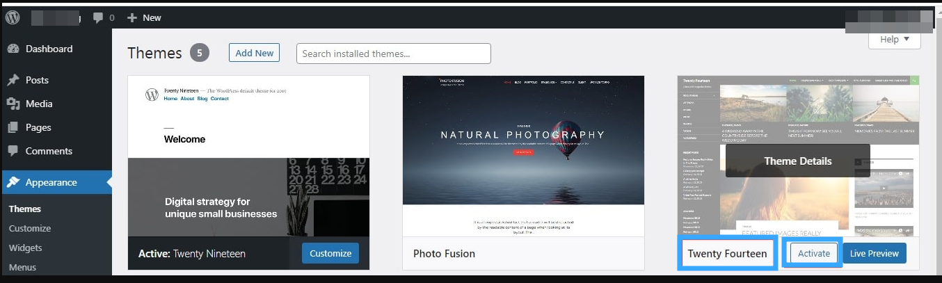Click the Add New theme button
942x283 pixels.
(x=254, y=53)
